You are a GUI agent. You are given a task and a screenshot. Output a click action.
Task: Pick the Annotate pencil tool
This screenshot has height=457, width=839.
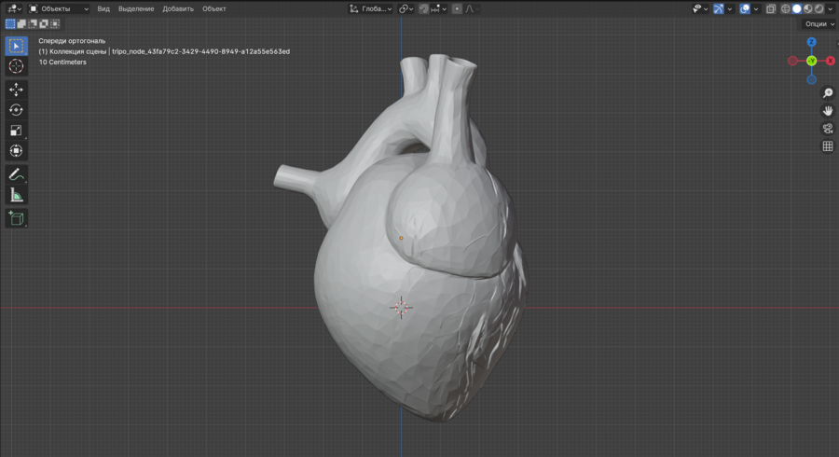pyautogui.click(x=16, y=174)
